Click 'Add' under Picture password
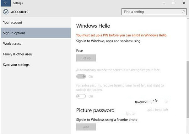This screenshot has width=189, height=134. (x=86, y=127)
